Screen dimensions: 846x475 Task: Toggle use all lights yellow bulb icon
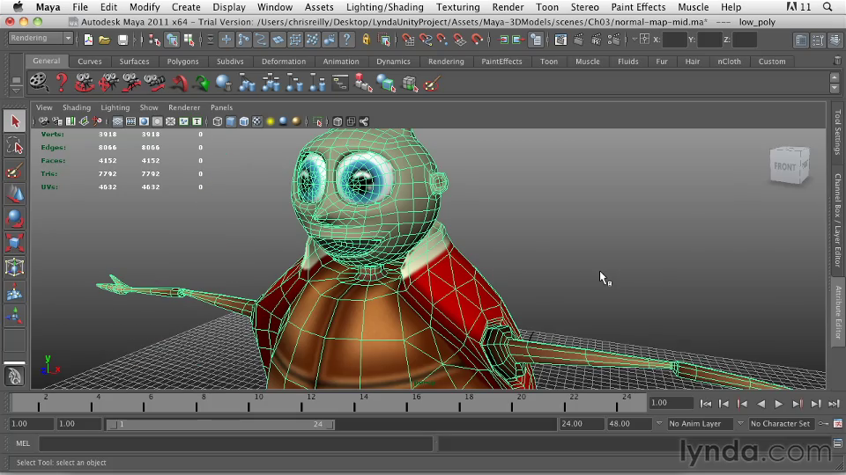click(271, 121)
